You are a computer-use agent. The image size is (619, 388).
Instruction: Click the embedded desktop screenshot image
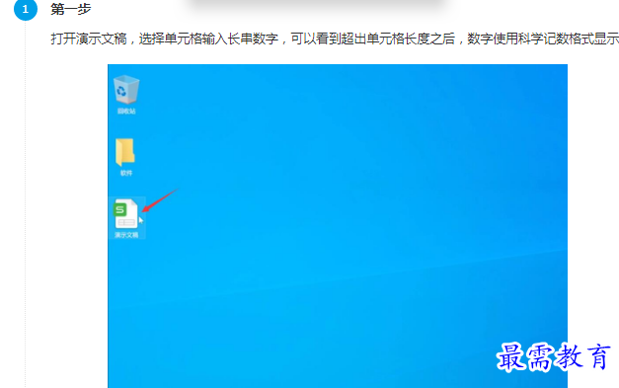338,226
